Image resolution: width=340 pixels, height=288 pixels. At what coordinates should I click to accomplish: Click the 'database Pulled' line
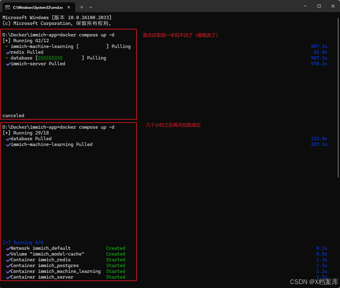point(29,139)
